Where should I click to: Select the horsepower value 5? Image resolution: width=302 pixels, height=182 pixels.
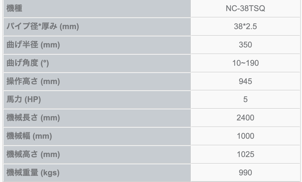click(245, 100)
